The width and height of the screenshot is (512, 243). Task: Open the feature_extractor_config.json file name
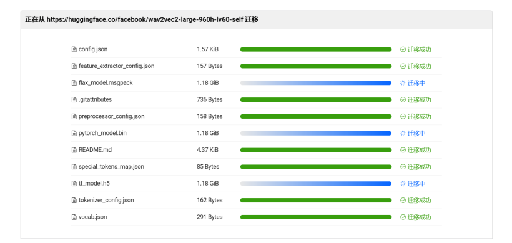pyautogui.click(x=117, y=66)
